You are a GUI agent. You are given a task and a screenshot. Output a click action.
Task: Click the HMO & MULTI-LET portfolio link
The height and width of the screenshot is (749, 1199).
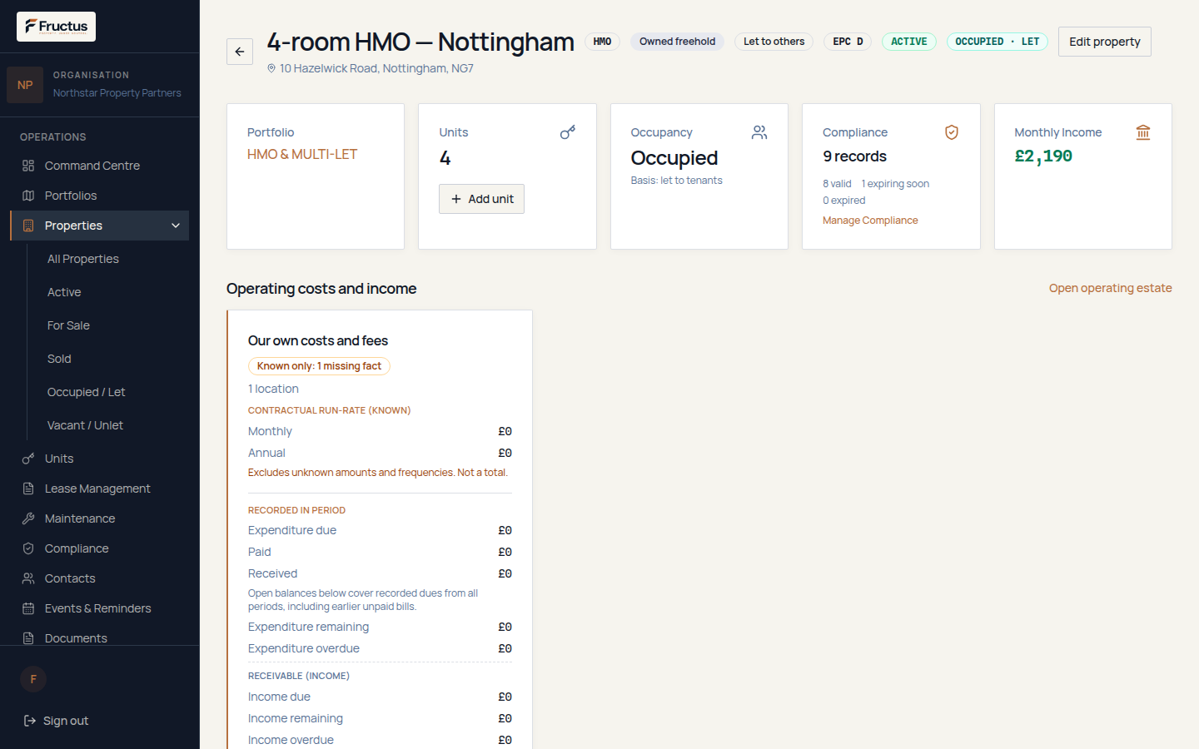point(302,154)
